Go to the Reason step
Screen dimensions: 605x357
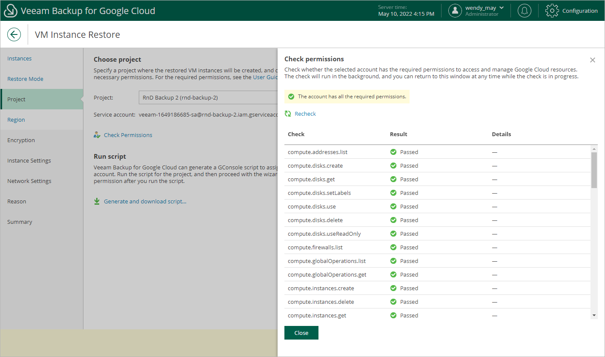(x=42, y=201)
